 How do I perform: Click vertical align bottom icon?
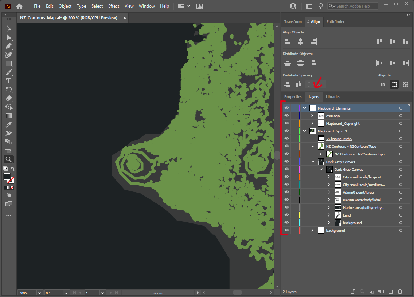tap(406, 41)
